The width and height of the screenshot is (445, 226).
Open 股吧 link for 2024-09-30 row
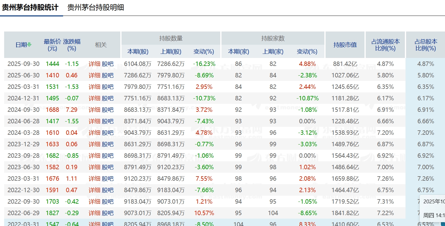point(108,110)
